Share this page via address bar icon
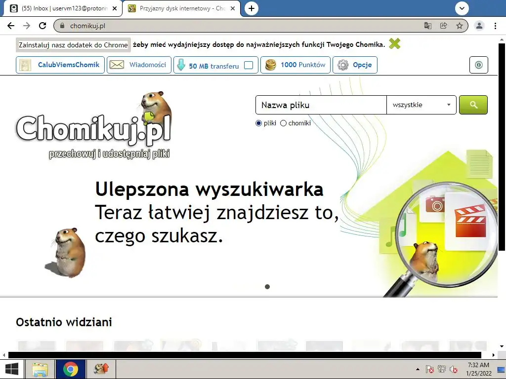The image size is (506, 379). click(444, 26)
